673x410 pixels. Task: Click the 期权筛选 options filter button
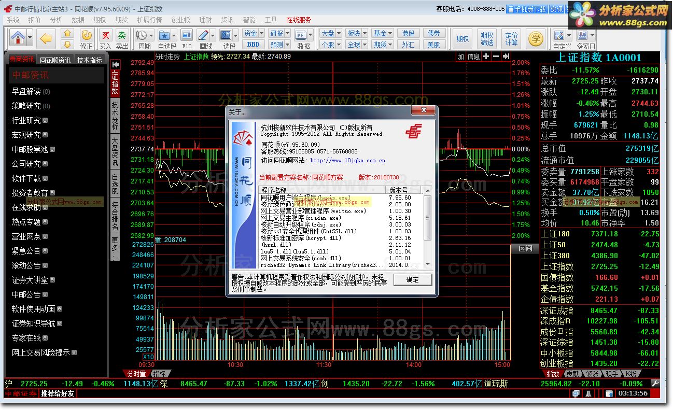pyautogui.click(x=487, y=39)
